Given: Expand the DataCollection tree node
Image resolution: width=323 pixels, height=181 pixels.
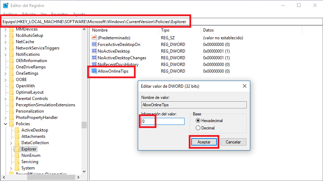Looking at the screenshot, I should (x=11, y=143).
